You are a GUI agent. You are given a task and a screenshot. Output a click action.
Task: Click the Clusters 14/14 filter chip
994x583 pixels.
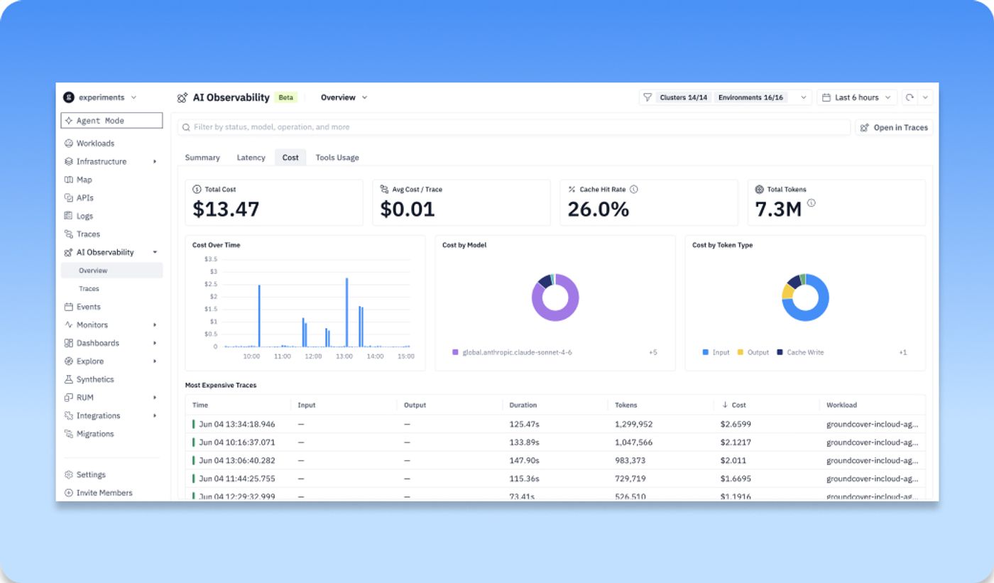pos(684,97)
